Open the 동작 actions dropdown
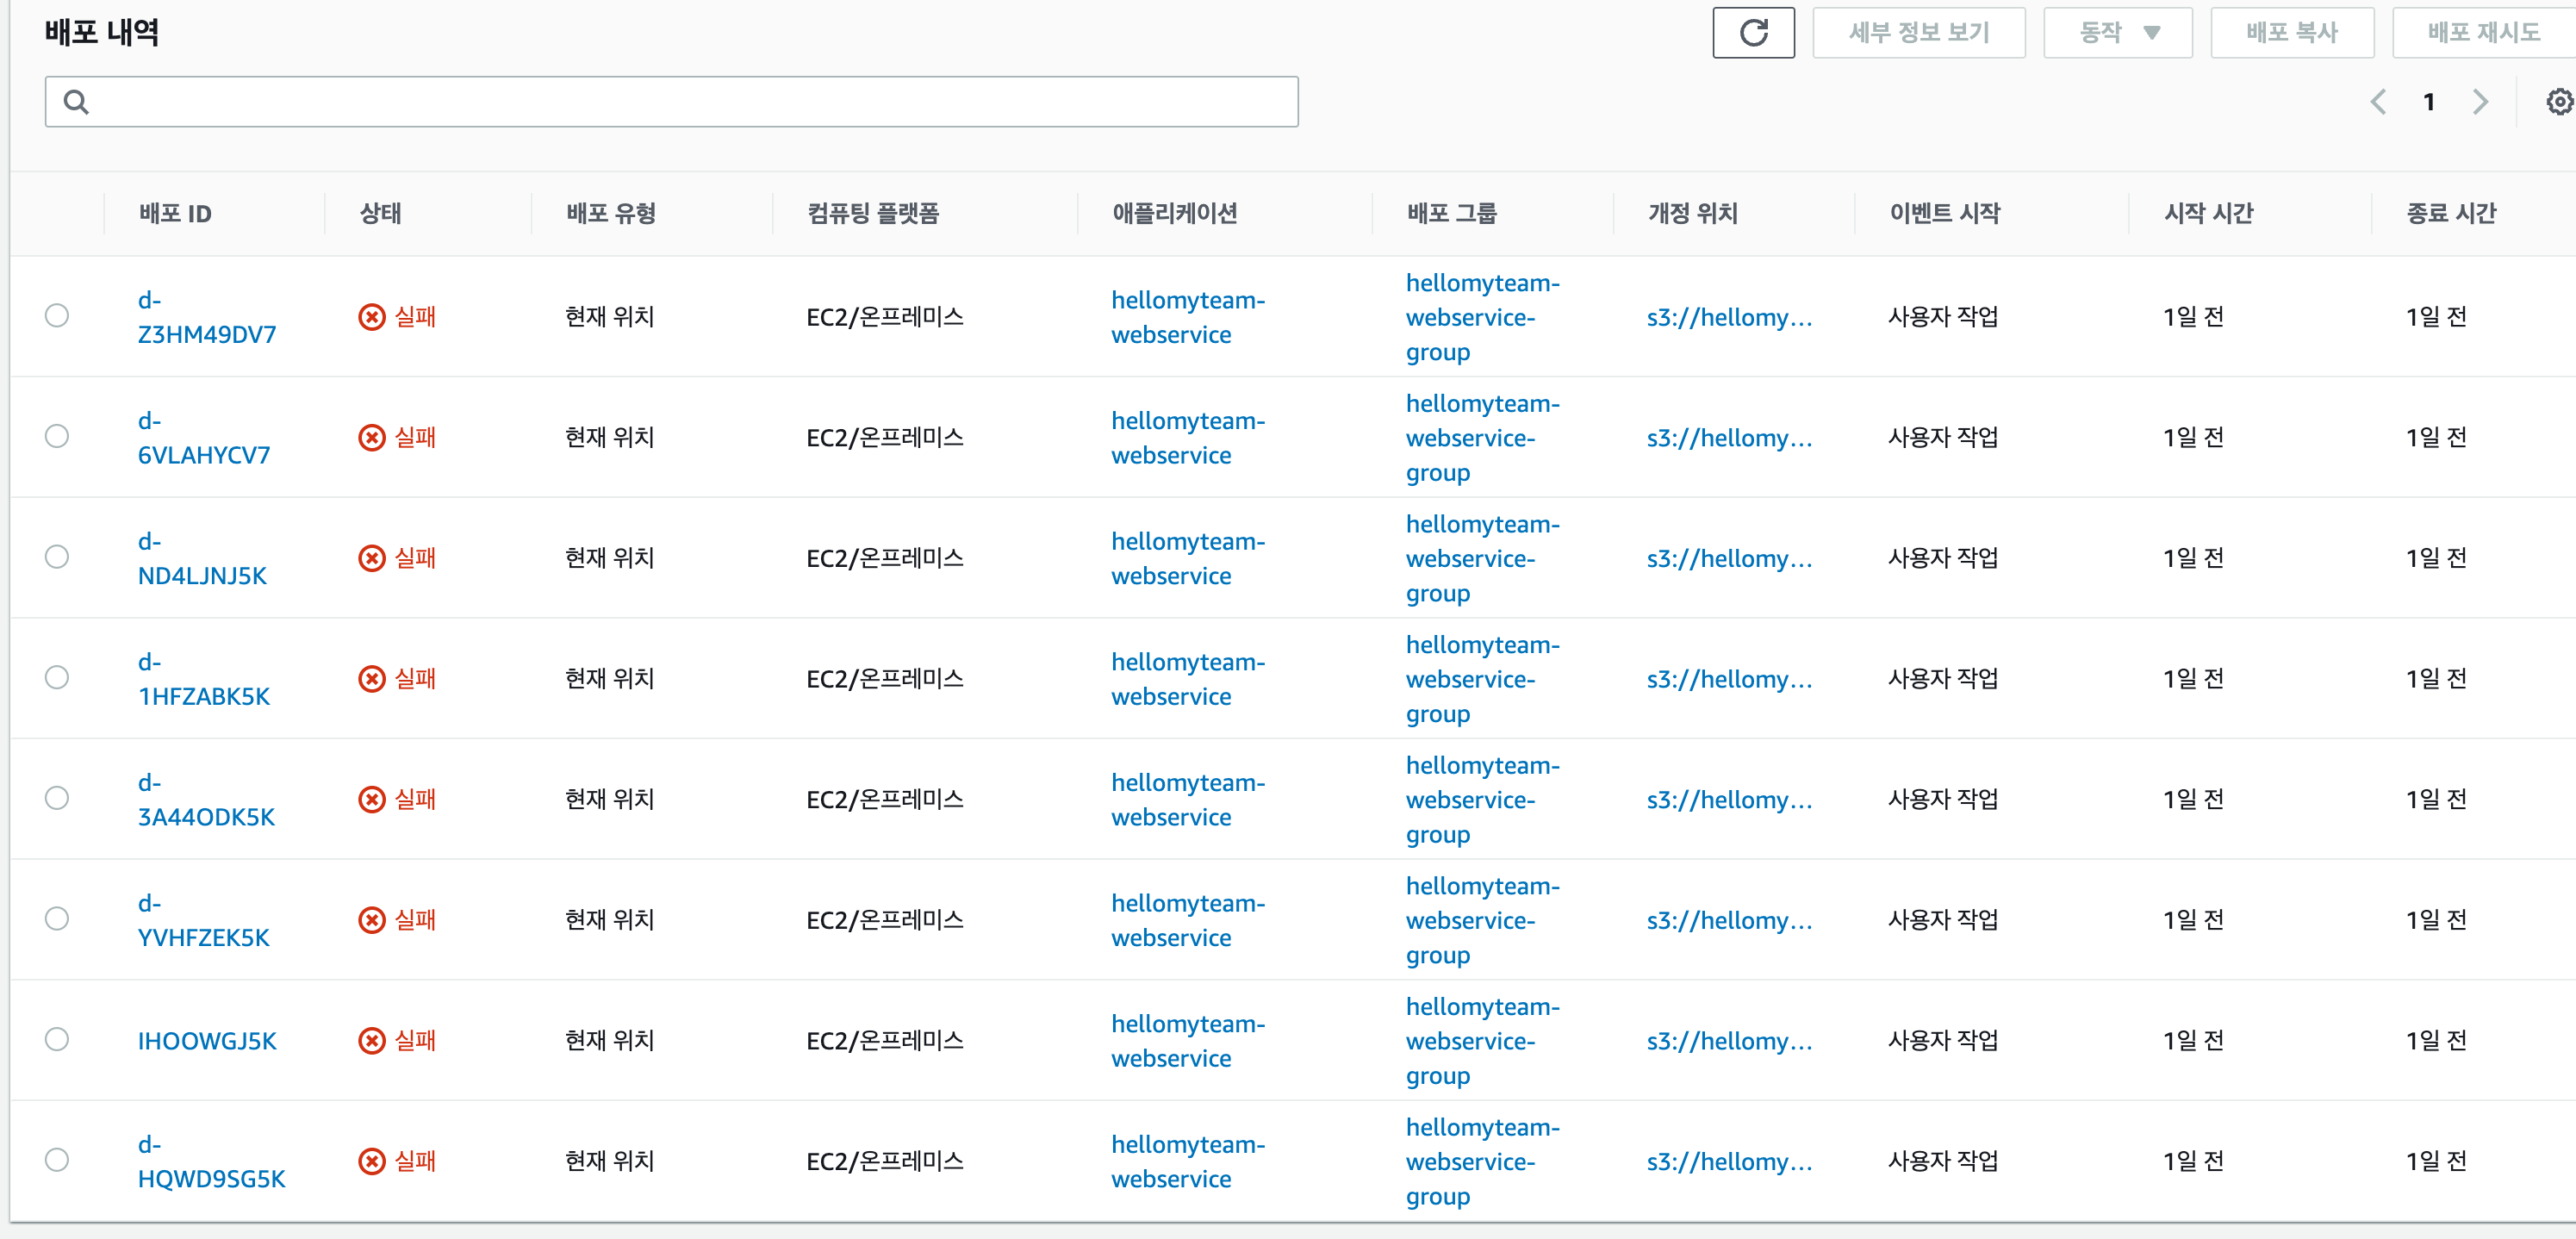The image size is (2576, 1239). click(x=2117, y=33)
